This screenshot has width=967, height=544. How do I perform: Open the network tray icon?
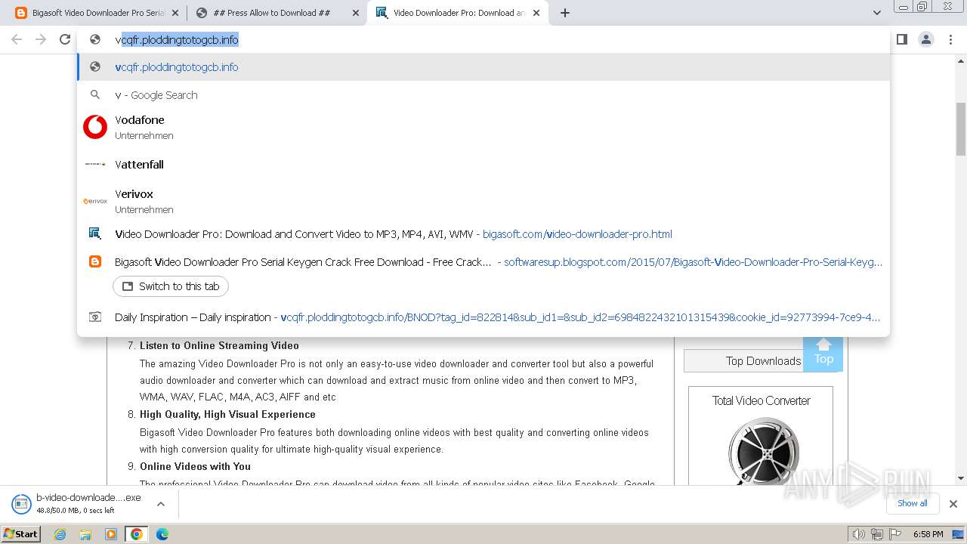point(877,534)
